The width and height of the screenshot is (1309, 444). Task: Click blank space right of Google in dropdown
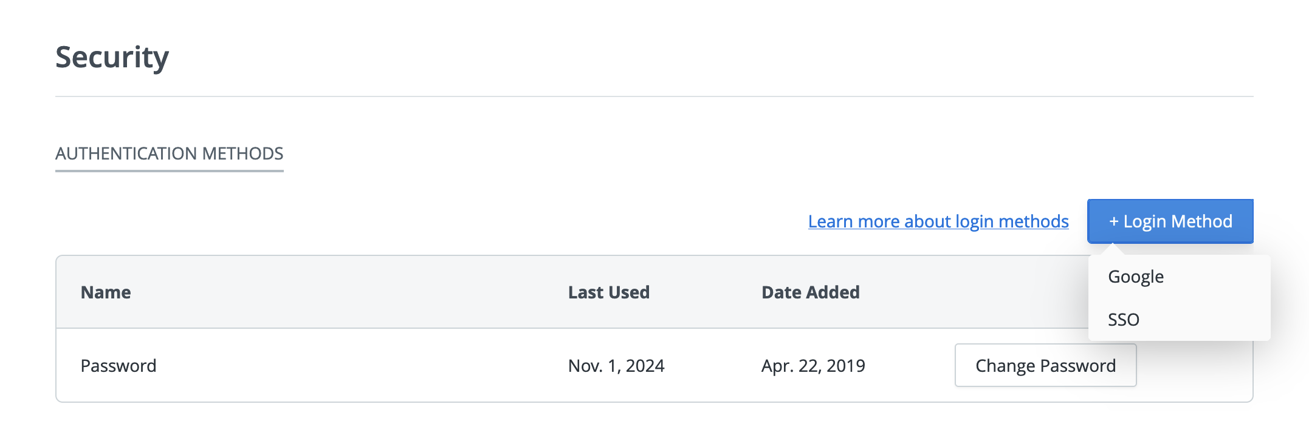pyautogui.click(x=1215, y=277)
